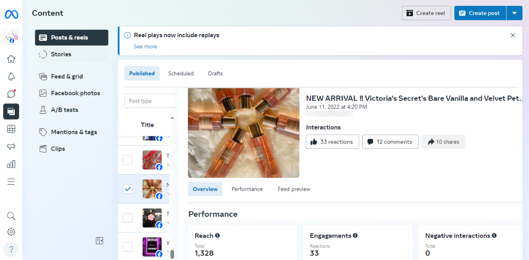Open All tools hamburger menu icon

point(11,182)
